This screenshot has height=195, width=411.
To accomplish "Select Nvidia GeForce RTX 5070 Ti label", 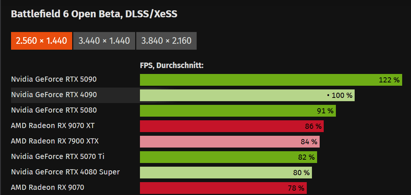I will click(58, 157).
